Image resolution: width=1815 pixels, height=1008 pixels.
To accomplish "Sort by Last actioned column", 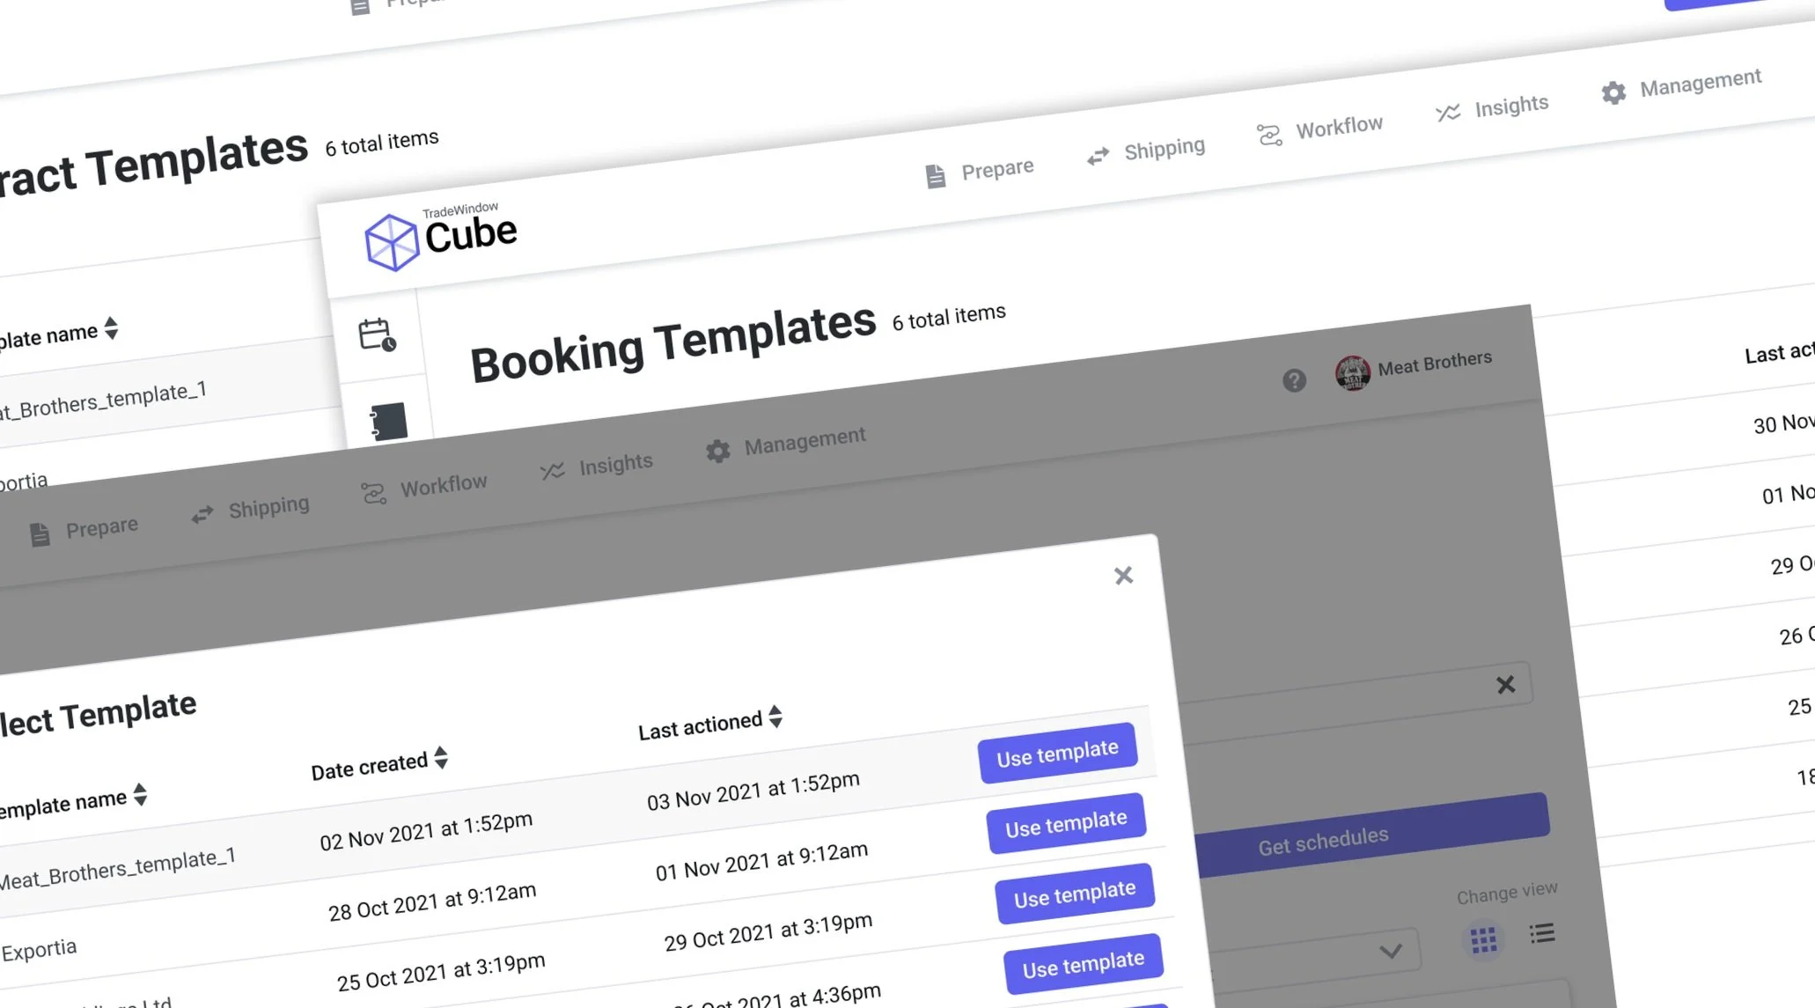I will 775,717.
